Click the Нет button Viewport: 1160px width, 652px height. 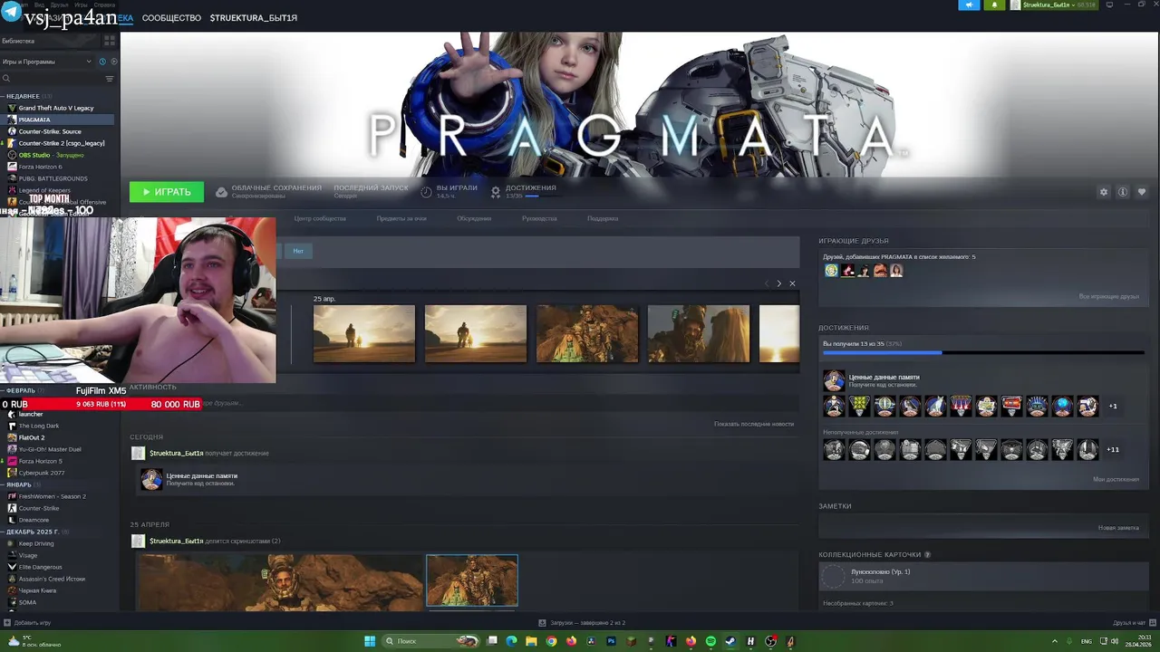pyautogui.click(x=298, y=251)
